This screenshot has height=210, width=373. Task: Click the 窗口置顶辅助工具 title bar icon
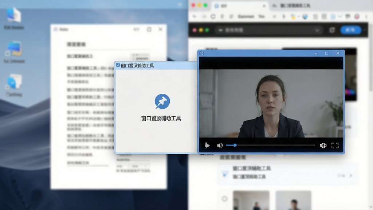pyautogui.click(x=118, y=65)
